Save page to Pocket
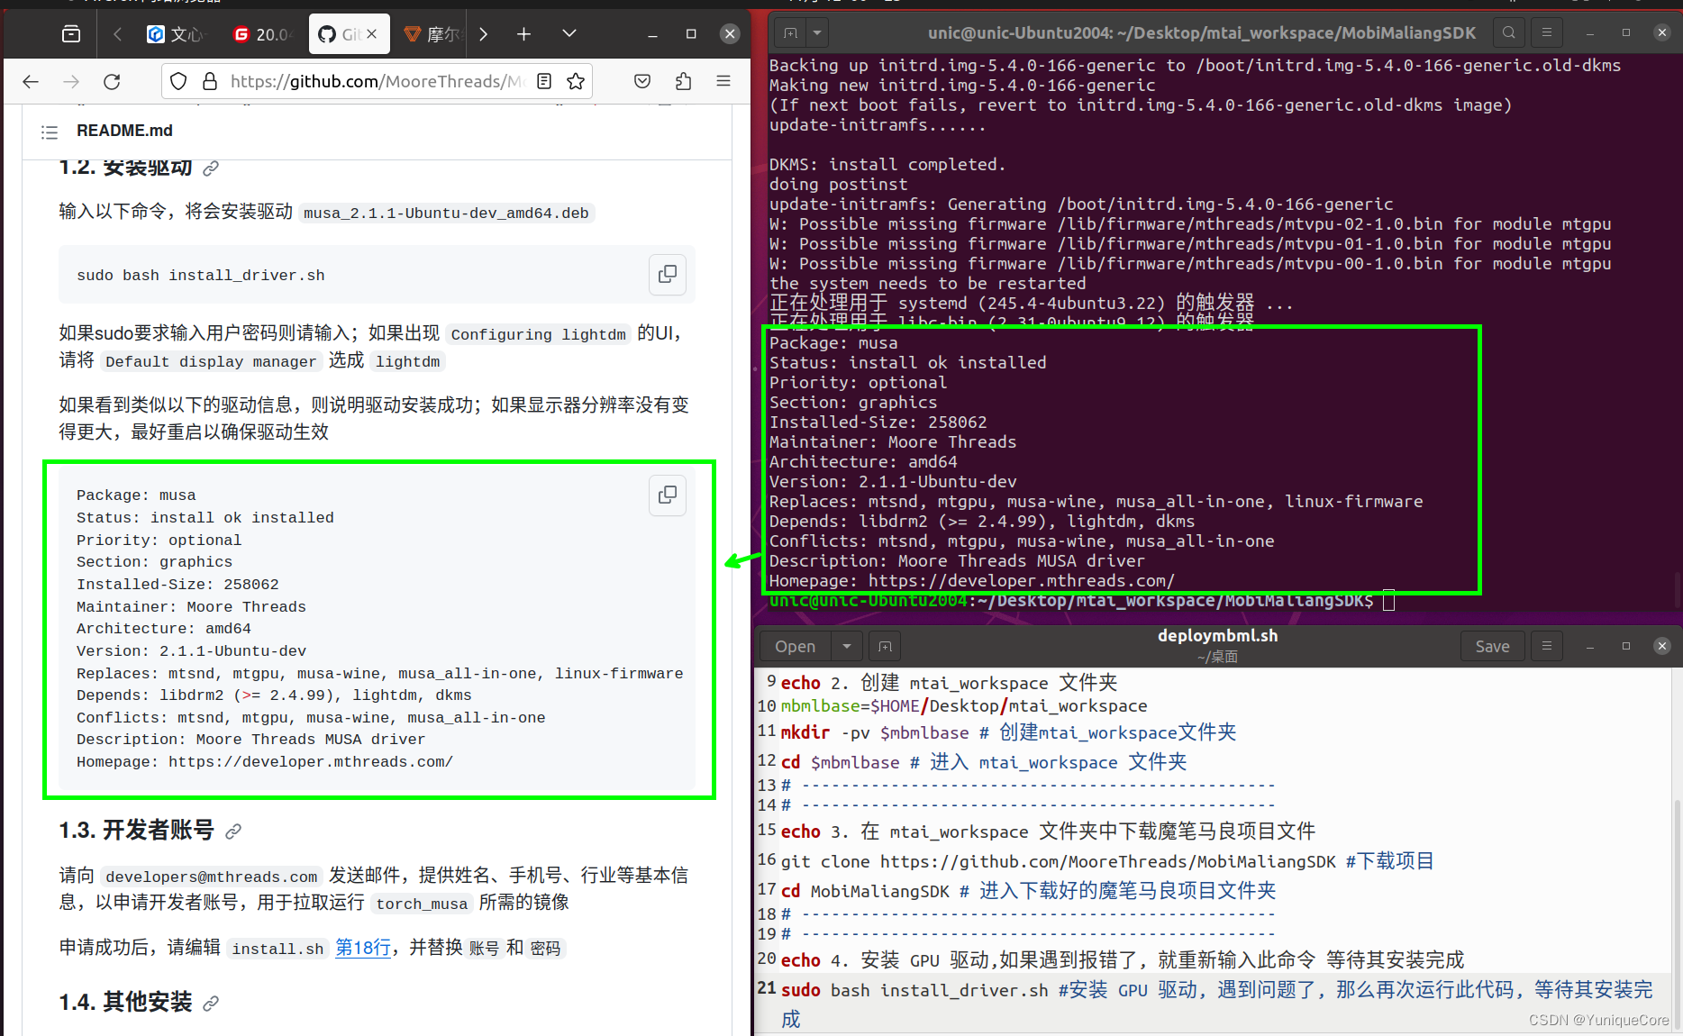Image resolution: width=1683 pixels, height=1036 pixels. [642, 82]
